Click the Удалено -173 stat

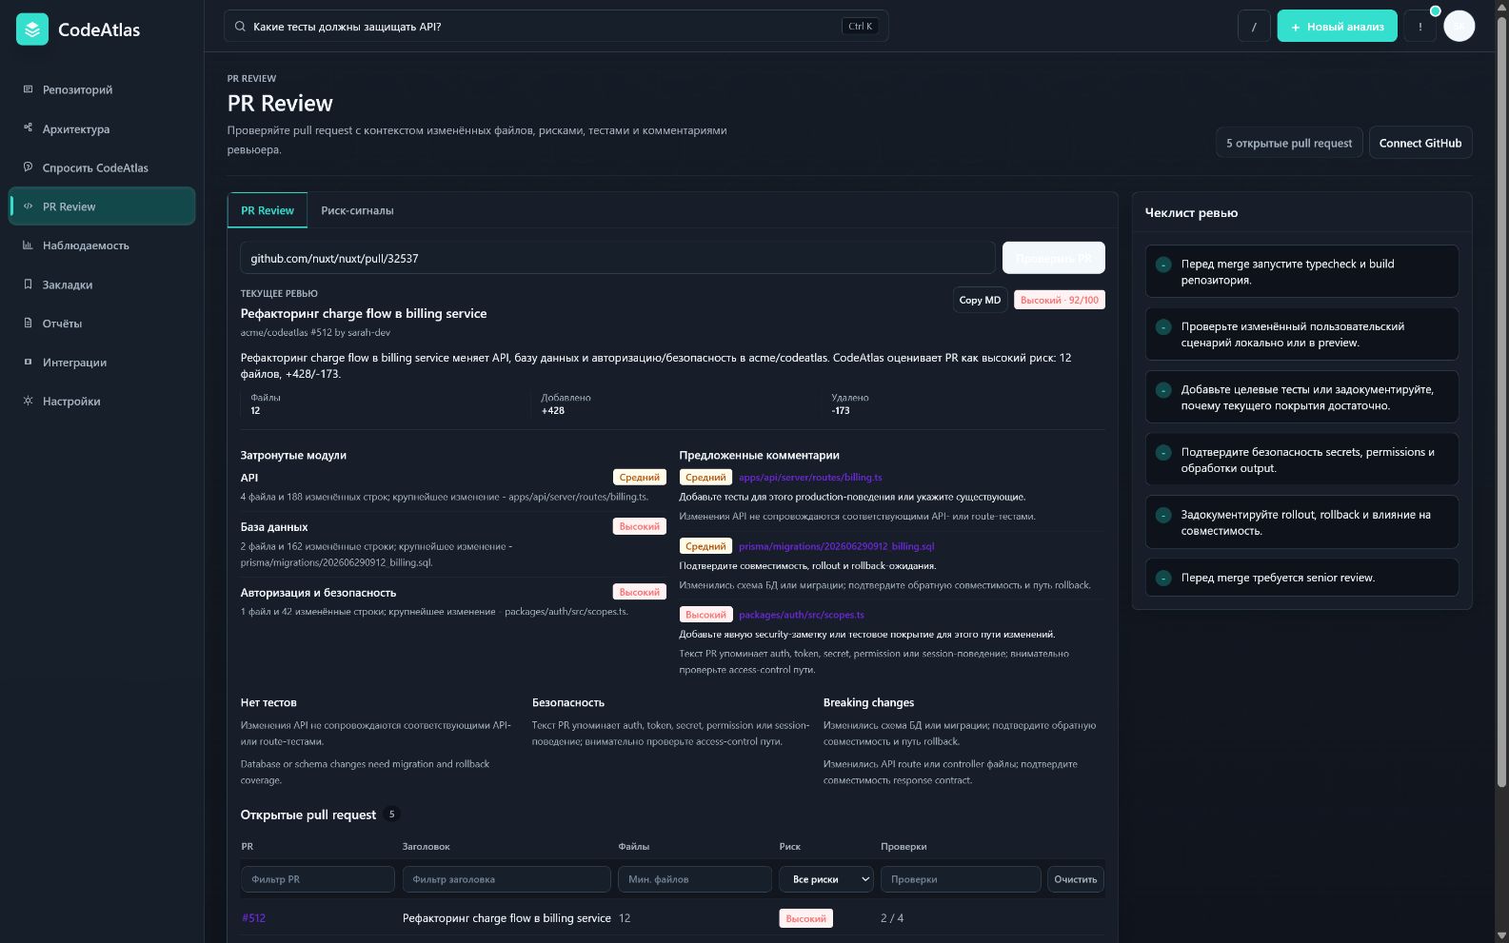[x=850, y=404]
